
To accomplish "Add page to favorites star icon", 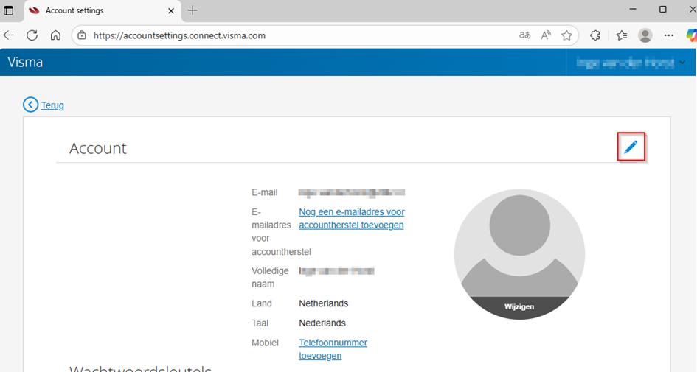I will point(566,35).
